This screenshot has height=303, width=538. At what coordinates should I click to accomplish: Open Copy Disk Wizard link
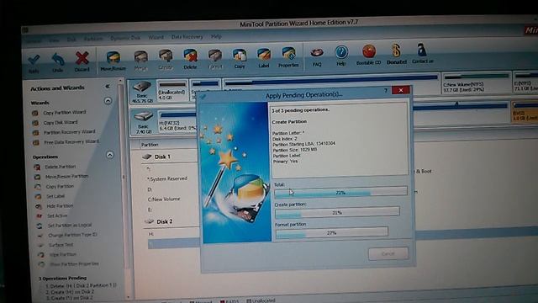click(61, 122)
